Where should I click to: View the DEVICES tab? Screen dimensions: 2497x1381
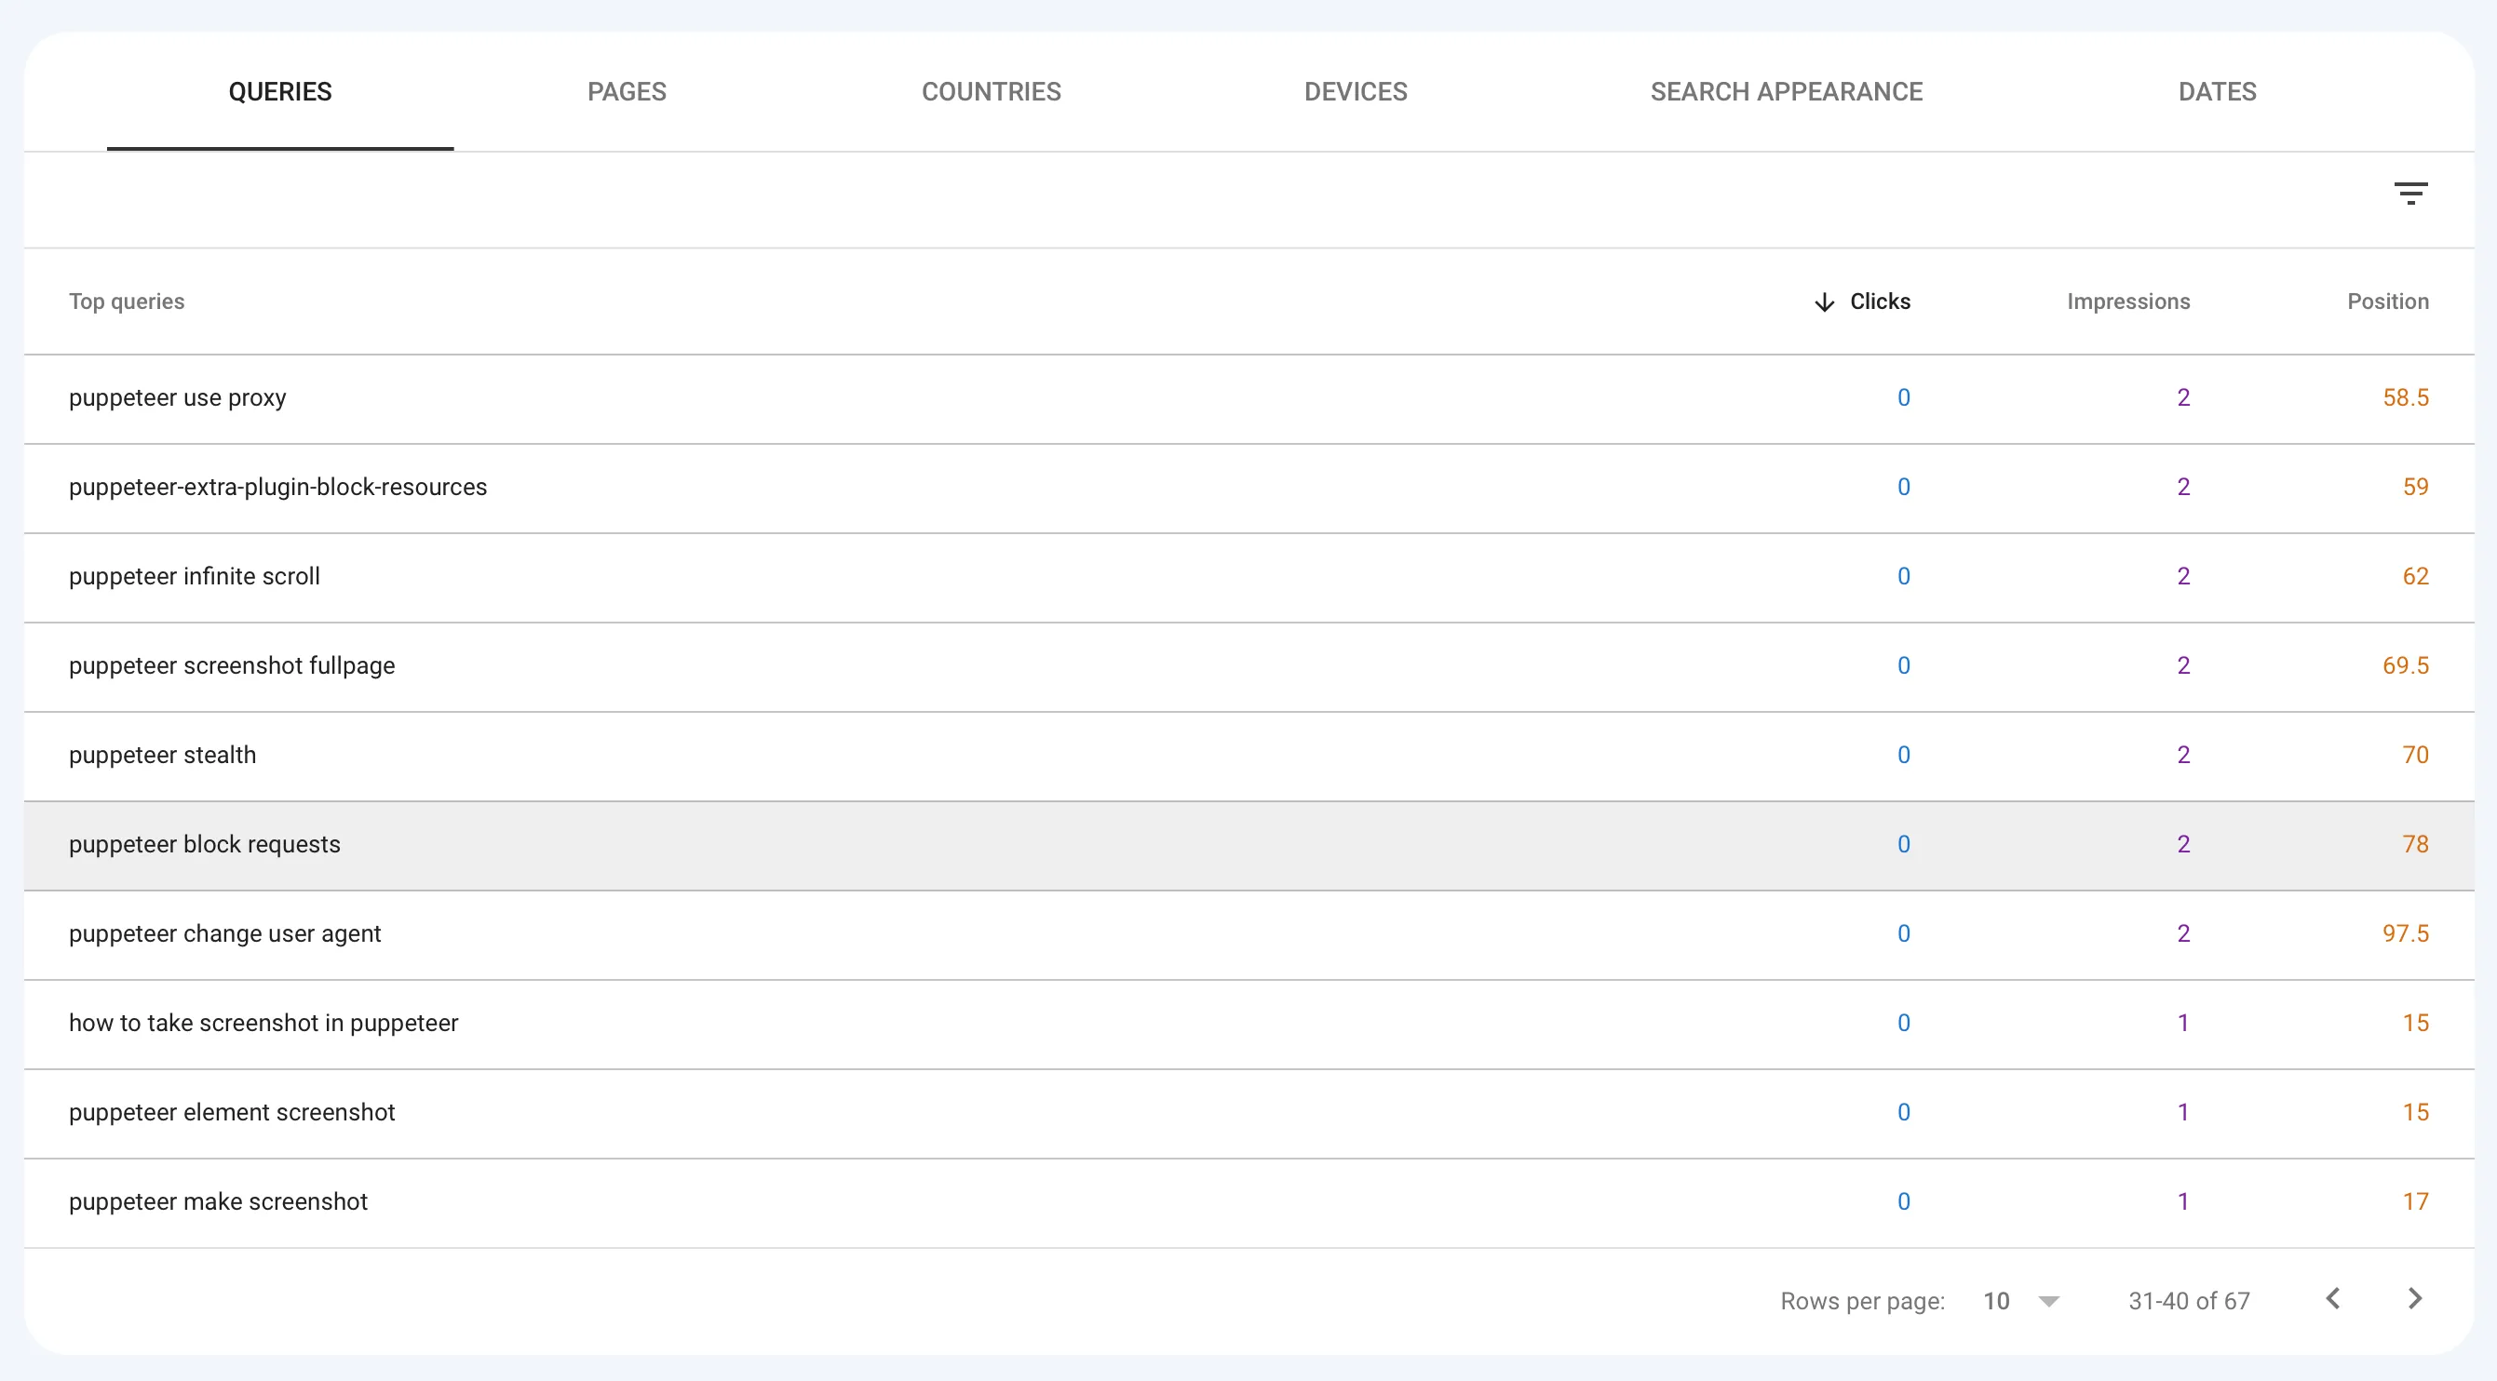tap(1356, 91)
